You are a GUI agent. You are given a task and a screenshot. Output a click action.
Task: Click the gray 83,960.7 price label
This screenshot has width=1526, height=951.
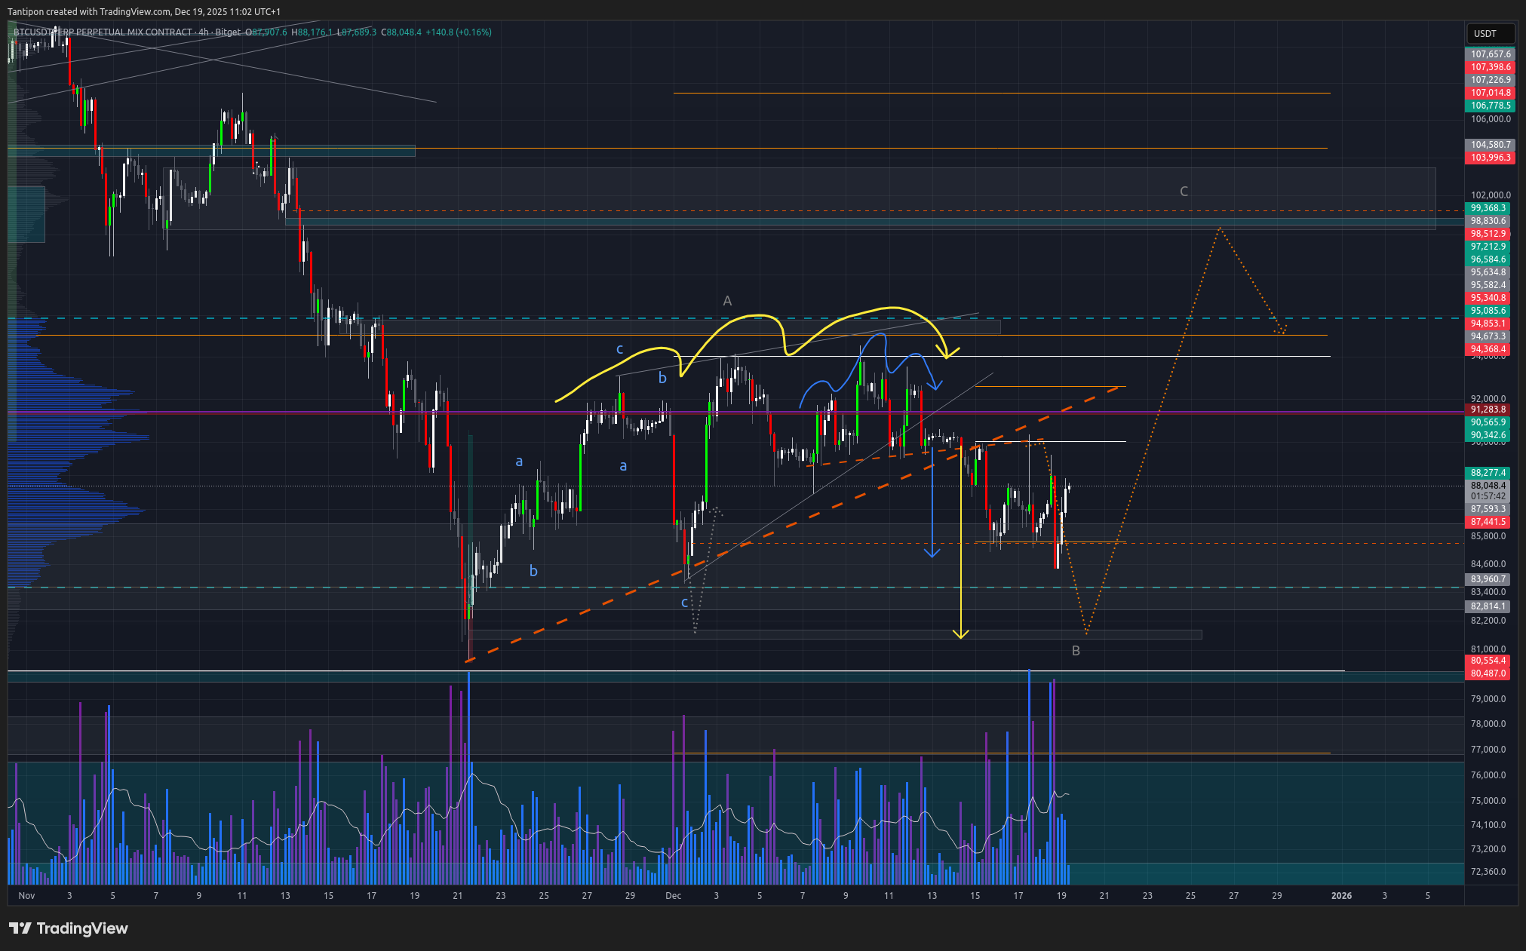(x=1488, y=579)
